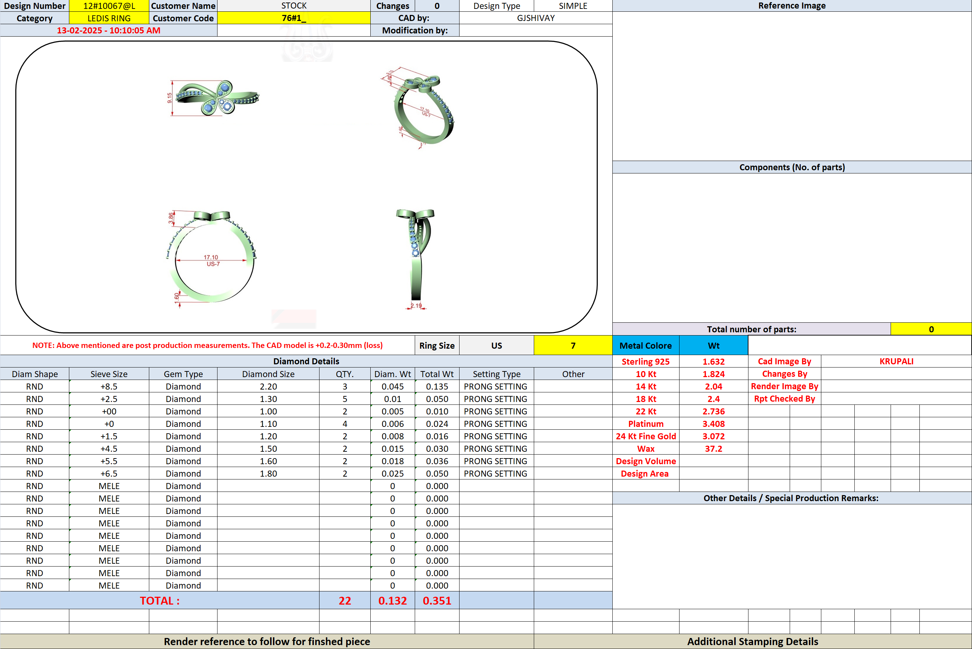
Task: Select the 14 Kt weight value 2.04
Action: [x=713, y=386]
